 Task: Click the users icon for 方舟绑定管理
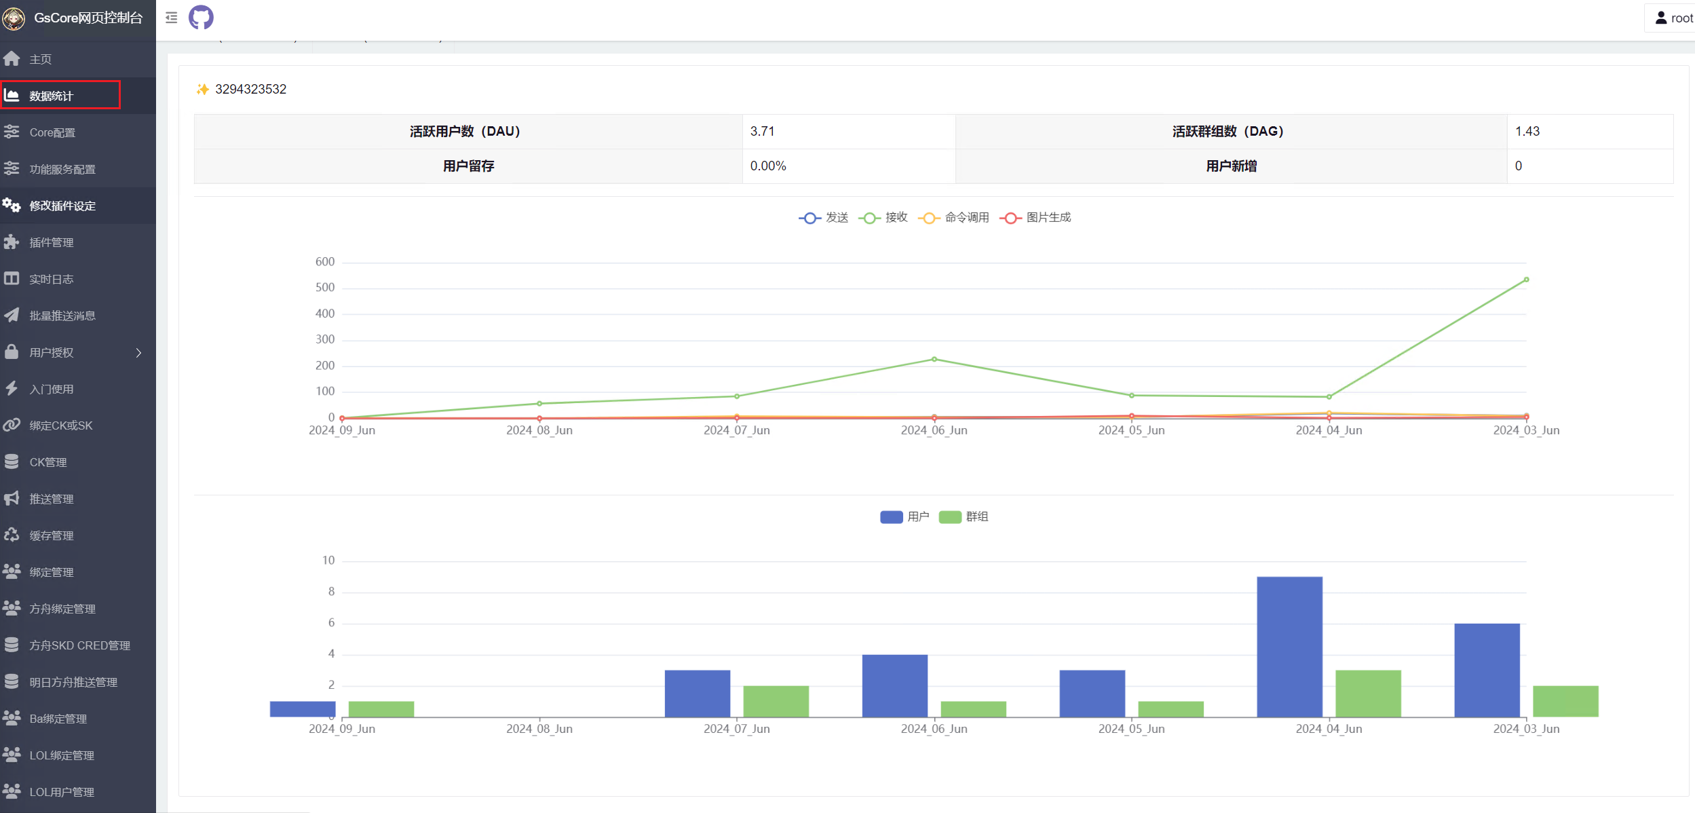[x=12, y=609]
